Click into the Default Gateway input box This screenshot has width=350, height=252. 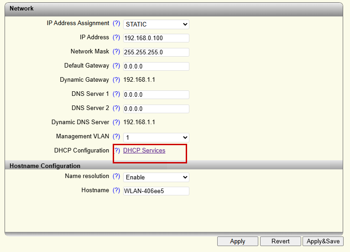click(x=156, y=67)
